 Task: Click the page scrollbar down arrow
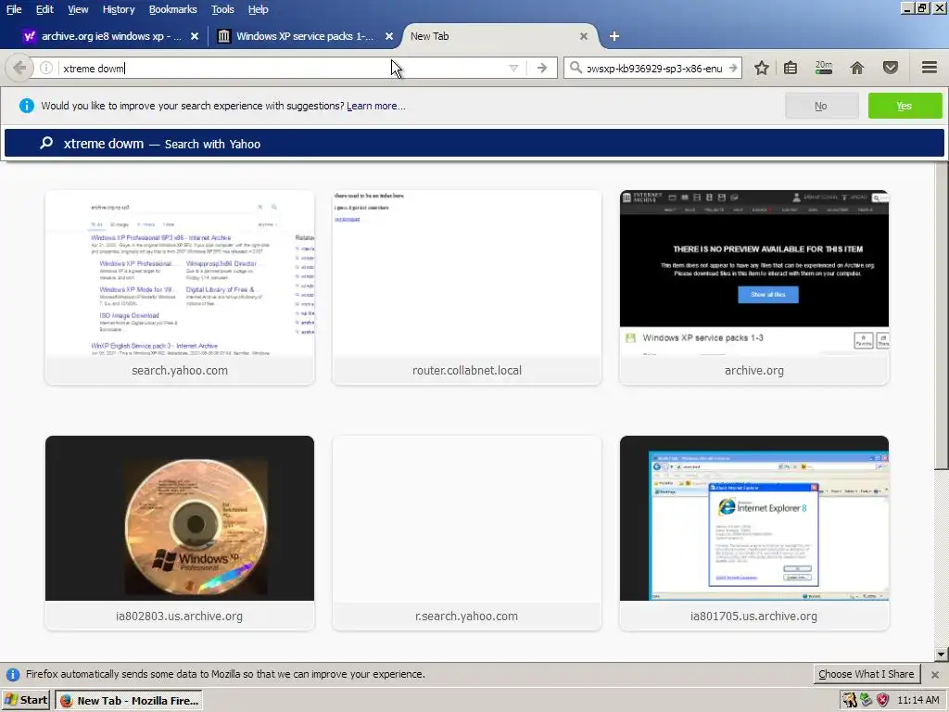[942, 655]
